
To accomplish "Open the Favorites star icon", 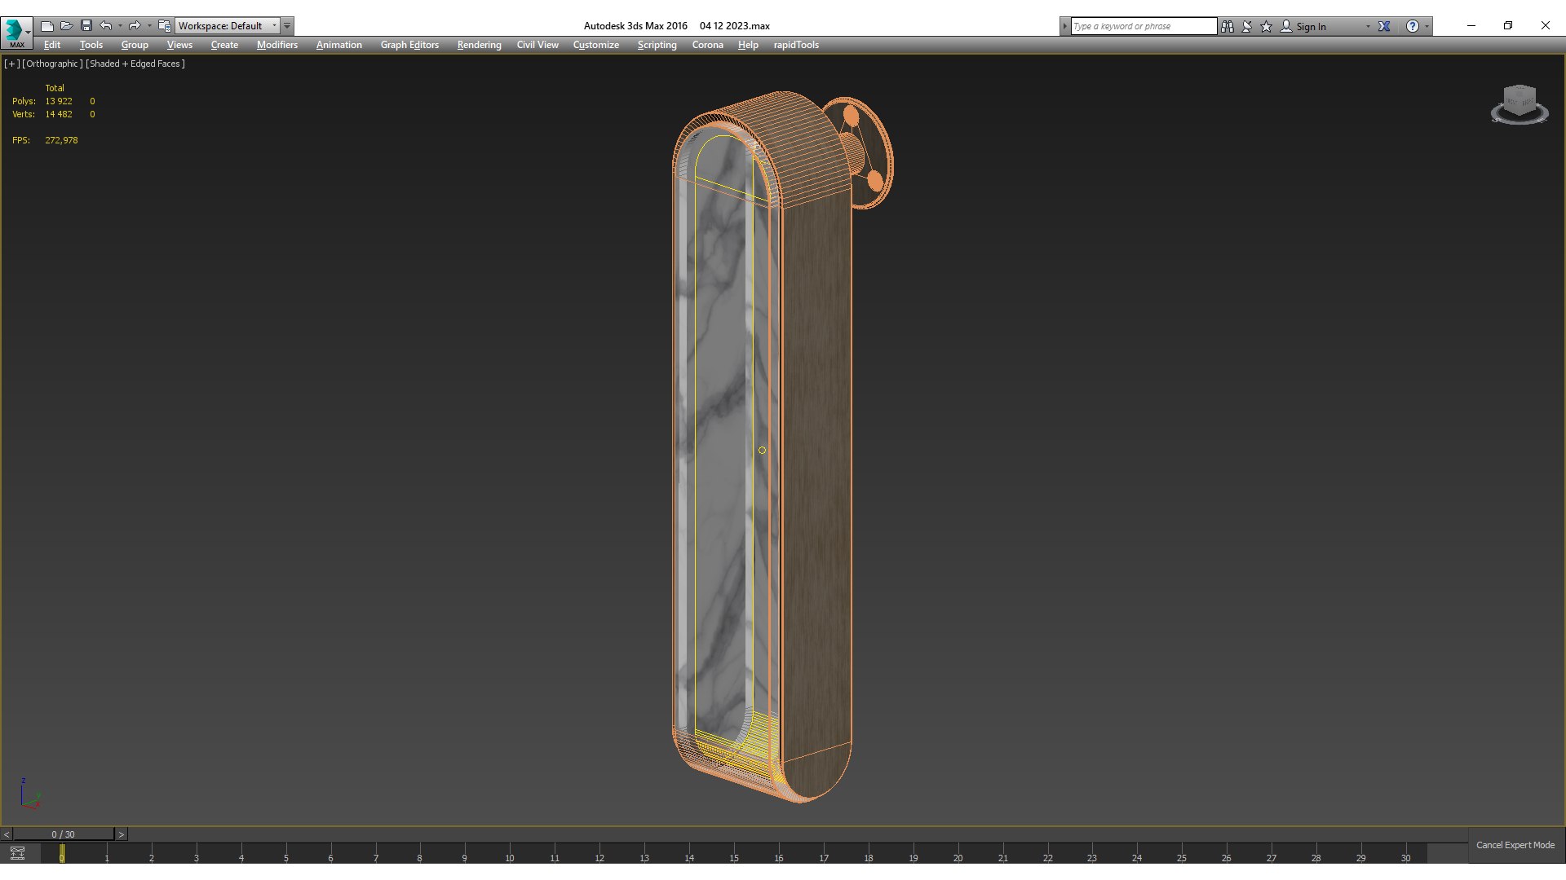I will [x=1267, y=26].
